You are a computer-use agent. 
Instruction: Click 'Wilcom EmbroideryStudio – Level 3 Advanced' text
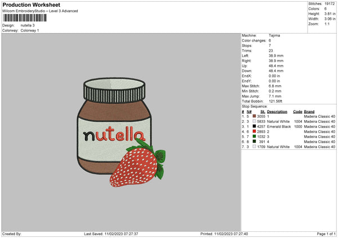click(x=40, y=11)
